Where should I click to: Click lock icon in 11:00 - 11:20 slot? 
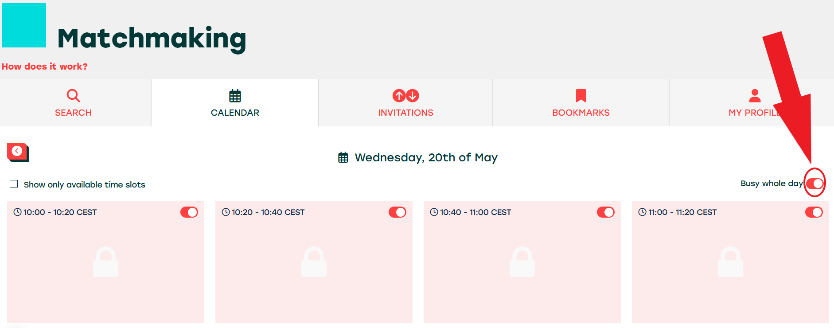[730, 262]
